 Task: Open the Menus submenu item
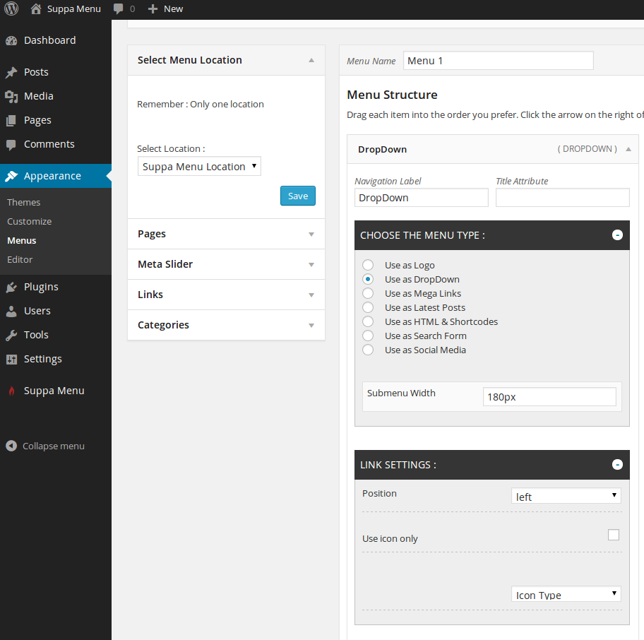(x=22, y=241)
